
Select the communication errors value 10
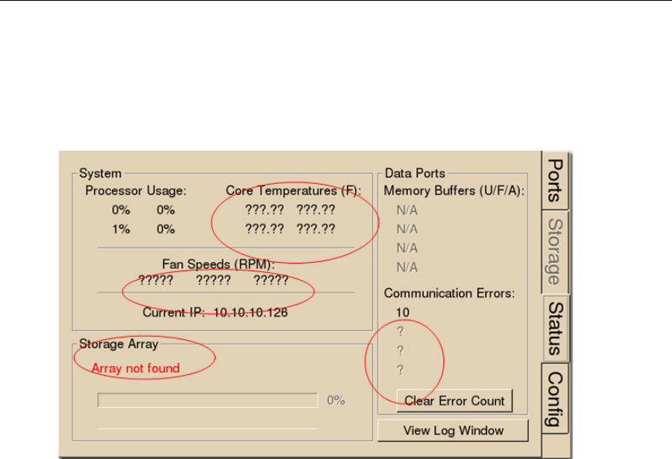pos(402,312)
